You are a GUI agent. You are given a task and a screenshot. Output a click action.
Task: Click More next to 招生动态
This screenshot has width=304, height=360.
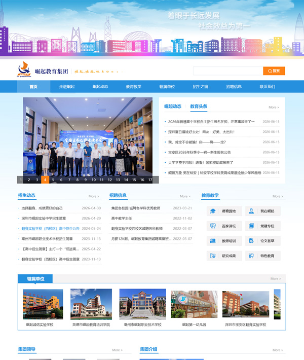point(94,196)
